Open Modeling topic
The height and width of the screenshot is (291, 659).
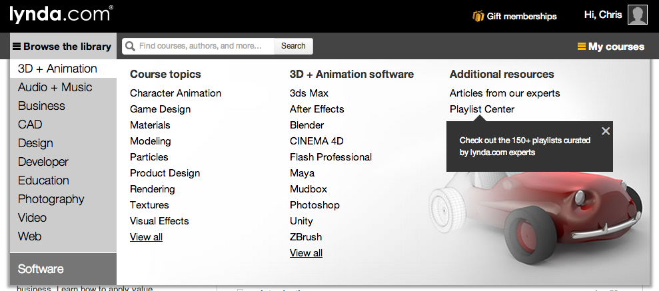(x=151, y=141)
